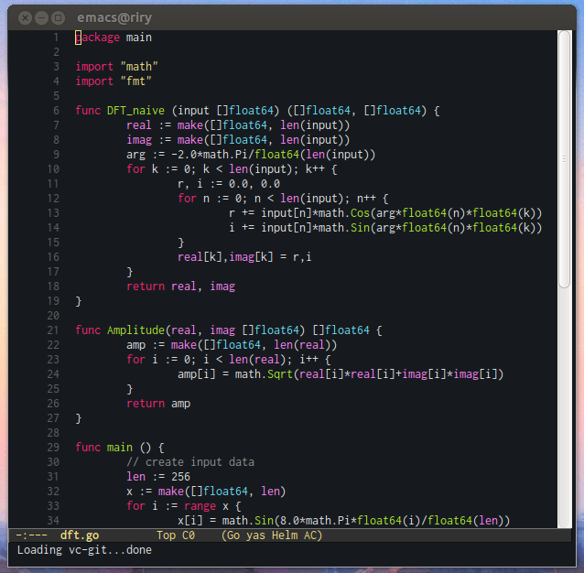Click 'Cos' function call on line 13
This screenshot has height=573, width=584.
[x=360, y=213]
